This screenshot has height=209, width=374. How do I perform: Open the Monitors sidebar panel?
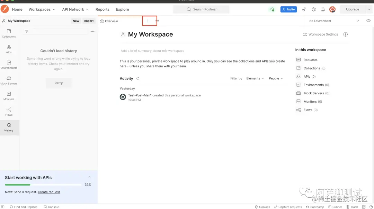coord(9,96)
